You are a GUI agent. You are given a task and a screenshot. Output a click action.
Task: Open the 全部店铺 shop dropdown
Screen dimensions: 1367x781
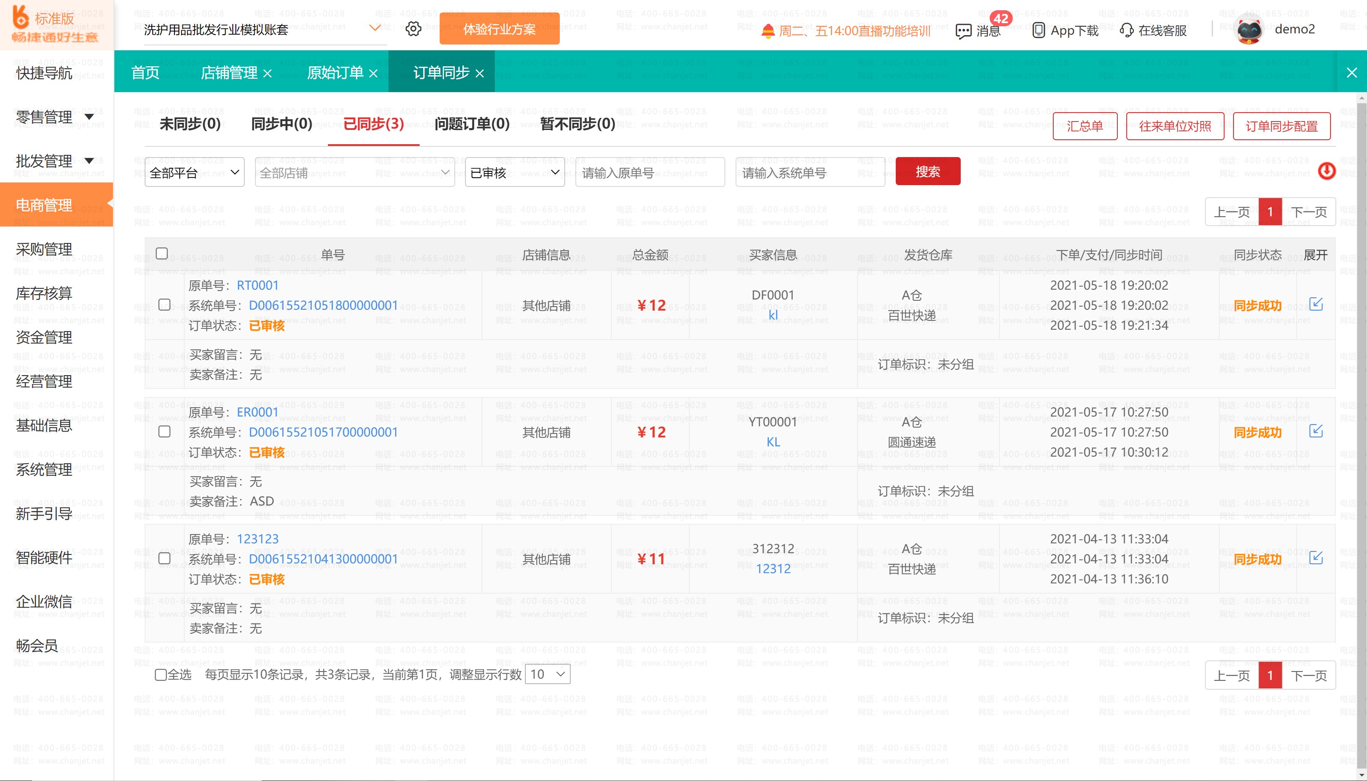coord(355,172)
